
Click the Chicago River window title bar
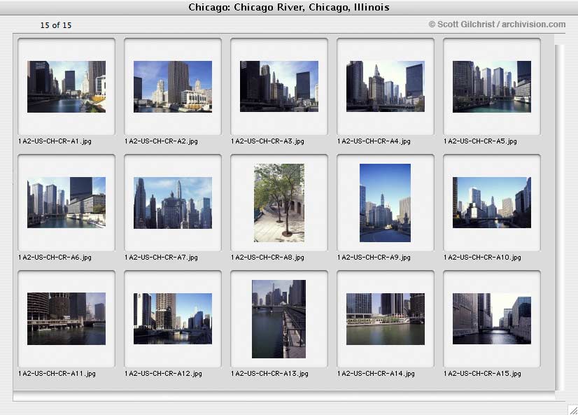[289, 8]
